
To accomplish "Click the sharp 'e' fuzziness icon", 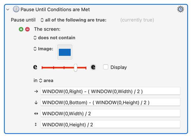I will [35, 67].
